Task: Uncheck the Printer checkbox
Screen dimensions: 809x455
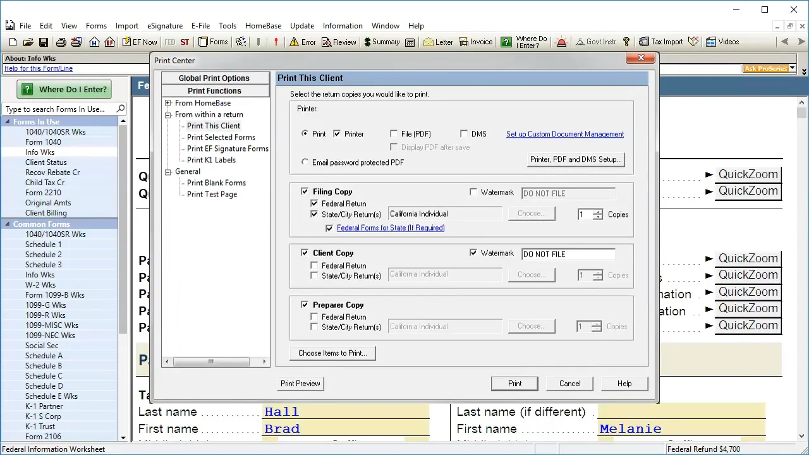Action: pos(337,134)
